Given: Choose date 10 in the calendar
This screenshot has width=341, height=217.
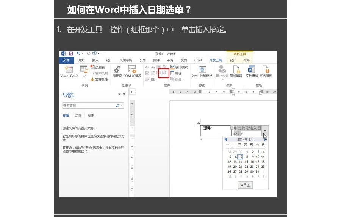Looking at the screenshot, I should click(258, 157).
